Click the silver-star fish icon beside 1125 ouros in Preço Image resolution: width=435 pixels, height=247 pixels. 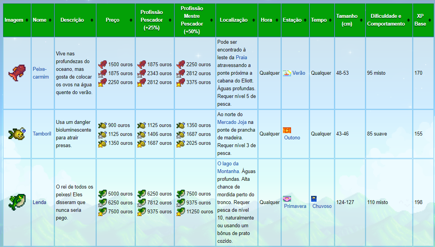pyautogui.click(x=103, y=134)
